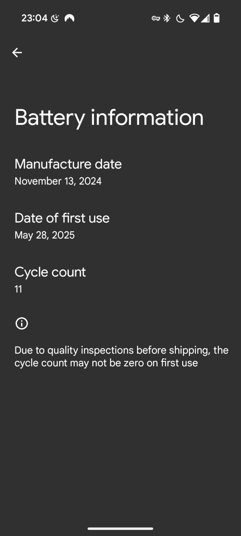Viewport: 241px width, 536px height.
Task: Tap the quality inspections note text
Action: pyautogui.click(x=121, y=356)
